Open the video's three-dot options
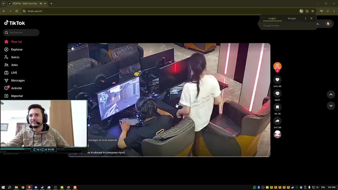 [265, 49]
